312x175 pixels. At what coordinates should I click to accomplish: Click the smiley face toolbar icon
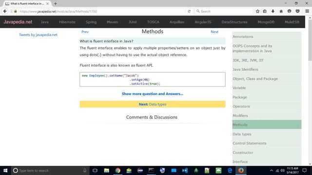click(289, 11)
